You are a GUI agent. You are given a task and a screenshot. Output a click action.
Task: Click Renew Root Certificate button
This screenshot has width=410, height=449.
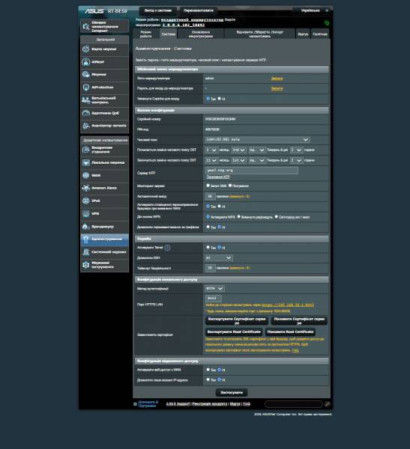(290, 332)
